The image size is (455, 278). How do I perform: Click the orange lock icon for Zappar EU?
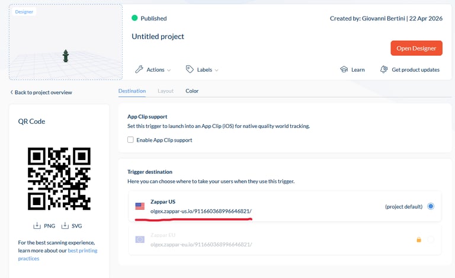[419, 239]
